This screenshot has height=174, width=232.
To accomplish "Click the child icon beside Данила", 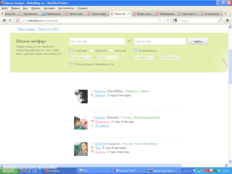I will point(92,95).
